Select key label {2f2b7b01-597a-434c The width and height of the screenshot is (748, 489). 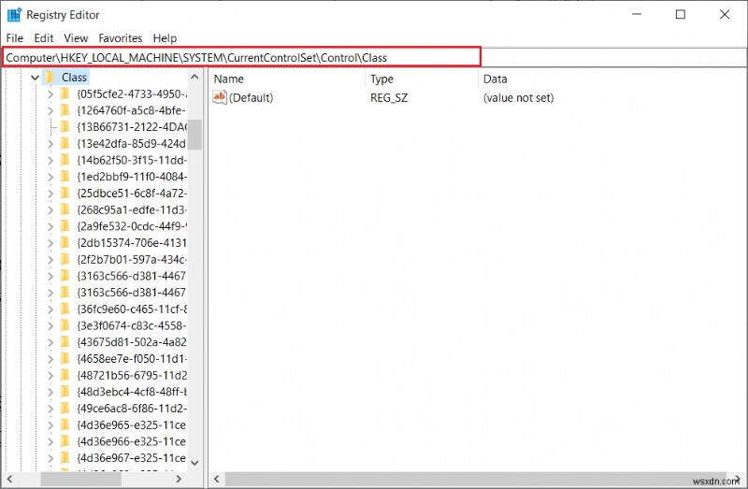[x=131, y=260]
